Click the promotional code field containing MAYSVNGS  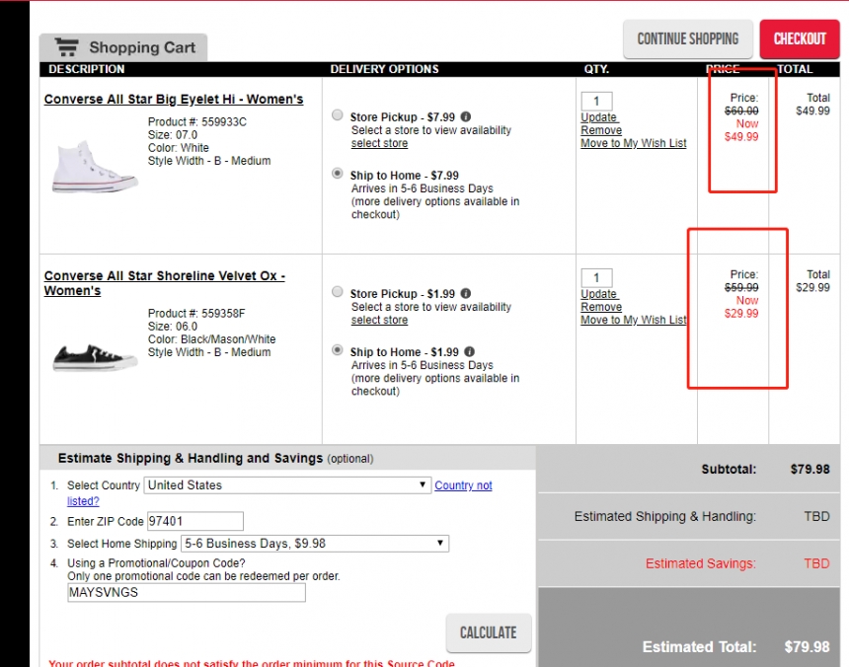pyautogui.click(x=186, y=593)
